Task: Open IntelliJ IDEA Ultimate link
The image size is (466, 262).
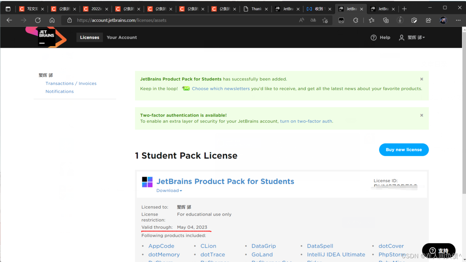Action: tap(336, 254)
